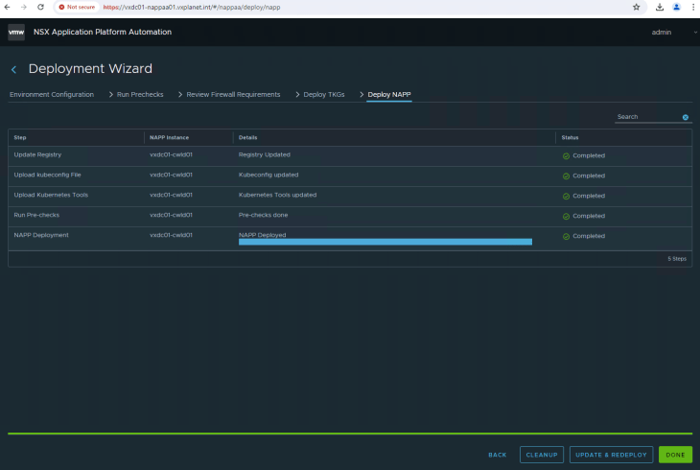
Task: Open browser downloads icon
Action: pos(660,7)
